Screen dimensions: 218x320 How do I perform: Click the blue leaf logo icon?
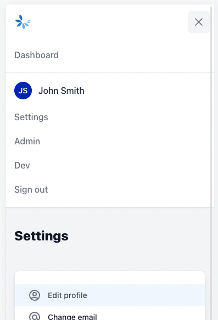point(23,22)
